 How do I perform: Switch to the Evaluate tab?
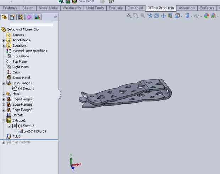click(x=116, y=8)
